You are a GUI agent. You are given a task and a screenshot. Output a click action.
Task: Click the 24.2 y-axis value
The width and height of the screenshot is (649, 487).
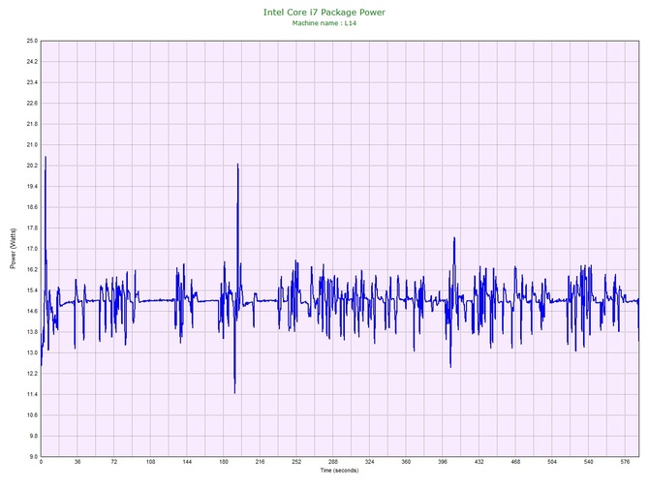(x=32, y=62)
